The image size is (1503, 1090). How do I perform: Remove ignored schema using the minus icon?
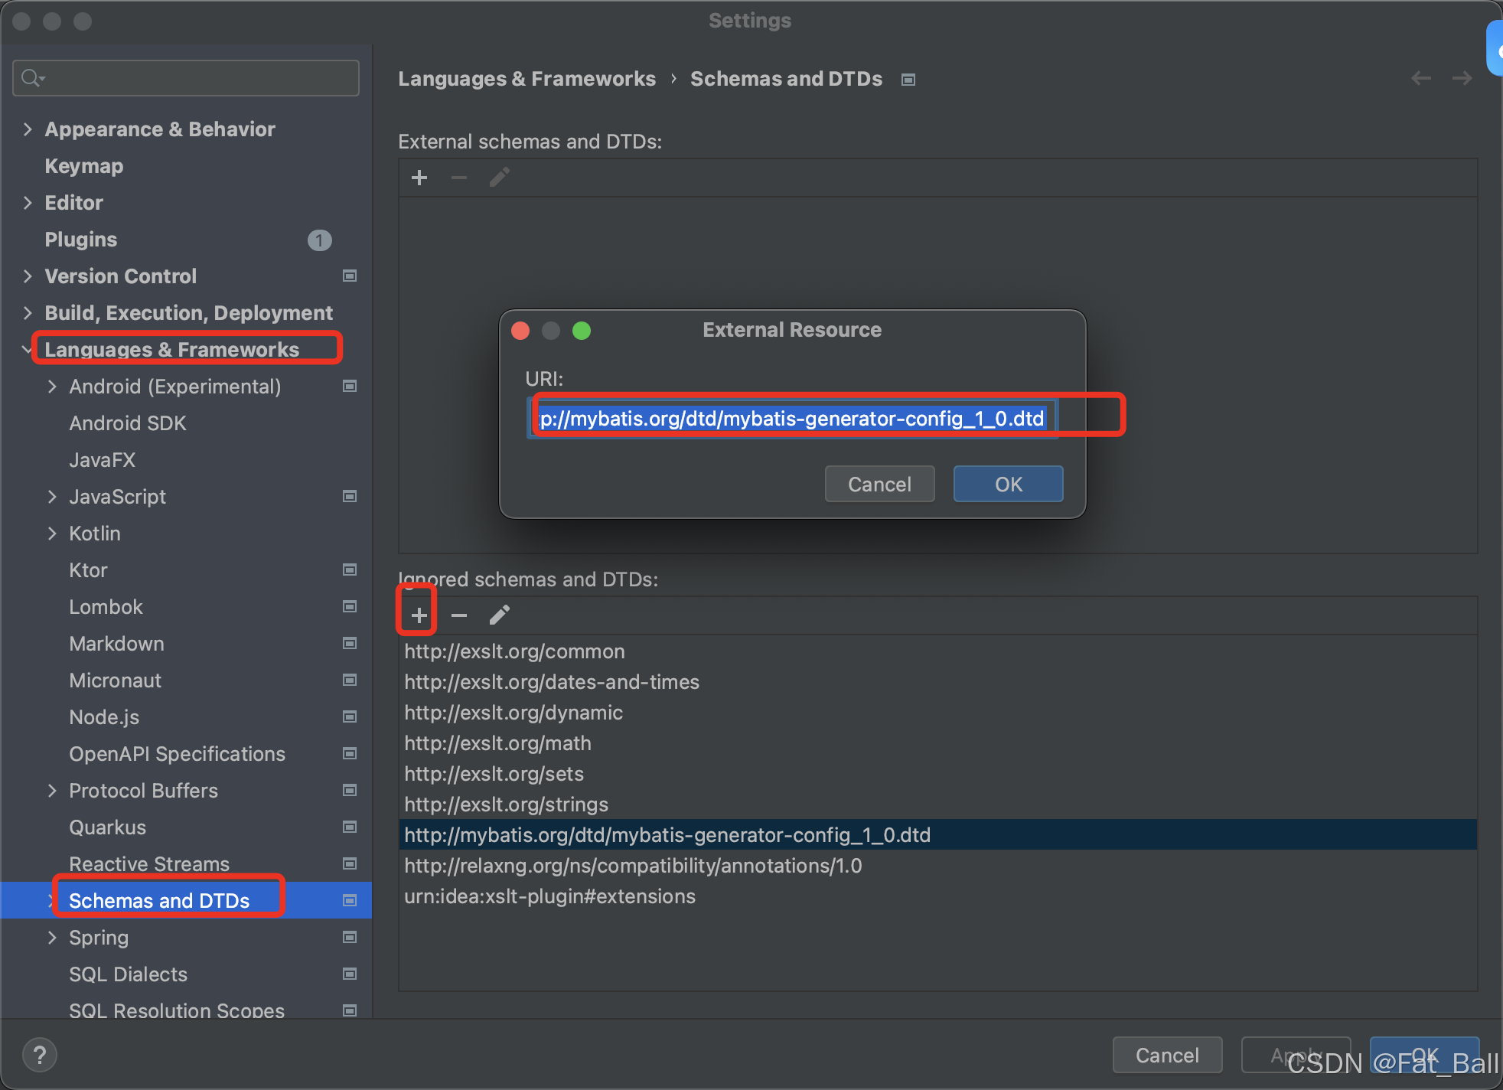click(x=458, y=615)
